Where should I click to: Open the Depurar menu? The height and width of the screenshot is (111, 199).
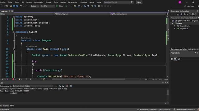click(x=49, y=2)
